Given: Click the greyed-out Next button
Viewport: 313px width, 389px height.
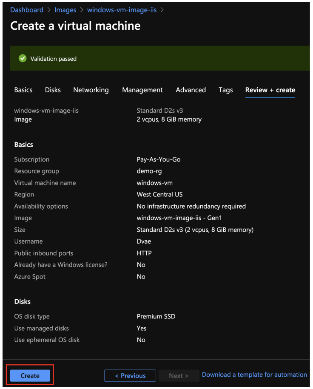Looking at the screenshot, I should click(178, 376).
